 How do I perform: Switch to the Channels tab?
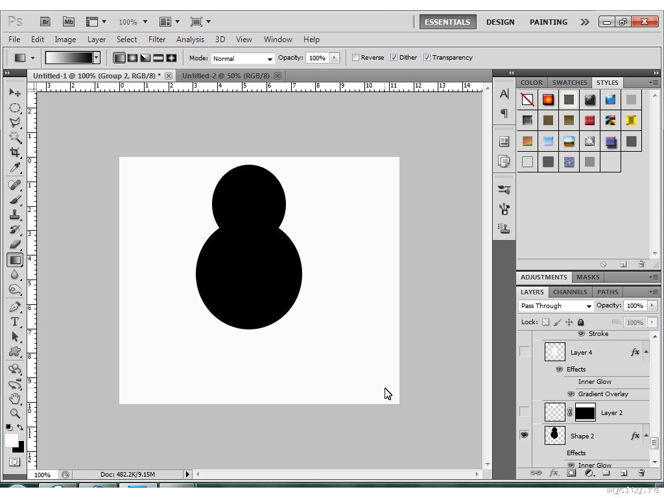pyautogui.click(x=570, y=292)
